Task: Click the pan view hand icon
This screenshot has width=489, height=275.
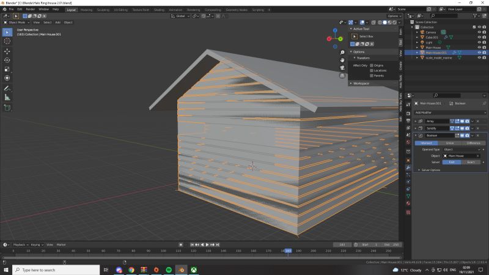Action: pyautogui.click(x=342, y=60)
